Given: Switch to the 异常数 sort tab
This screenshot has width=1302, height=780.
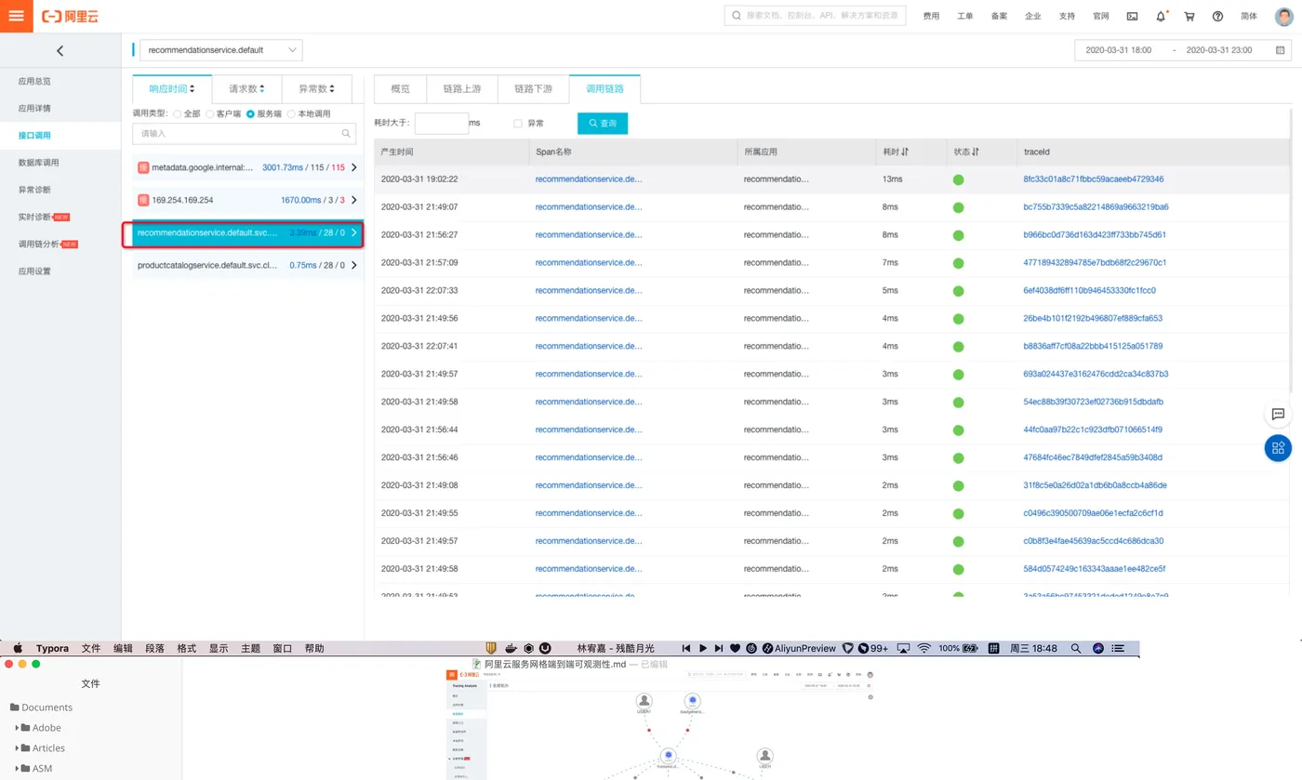Looking at the screenshot, I should pos(316,89).
